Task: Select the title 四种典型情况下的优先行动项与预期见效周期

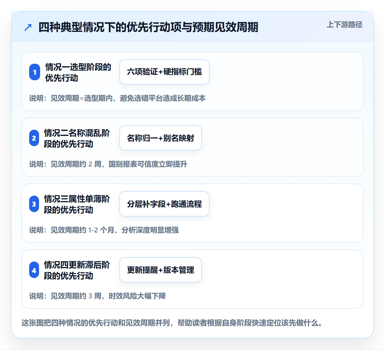Action: tap(148, 27)
